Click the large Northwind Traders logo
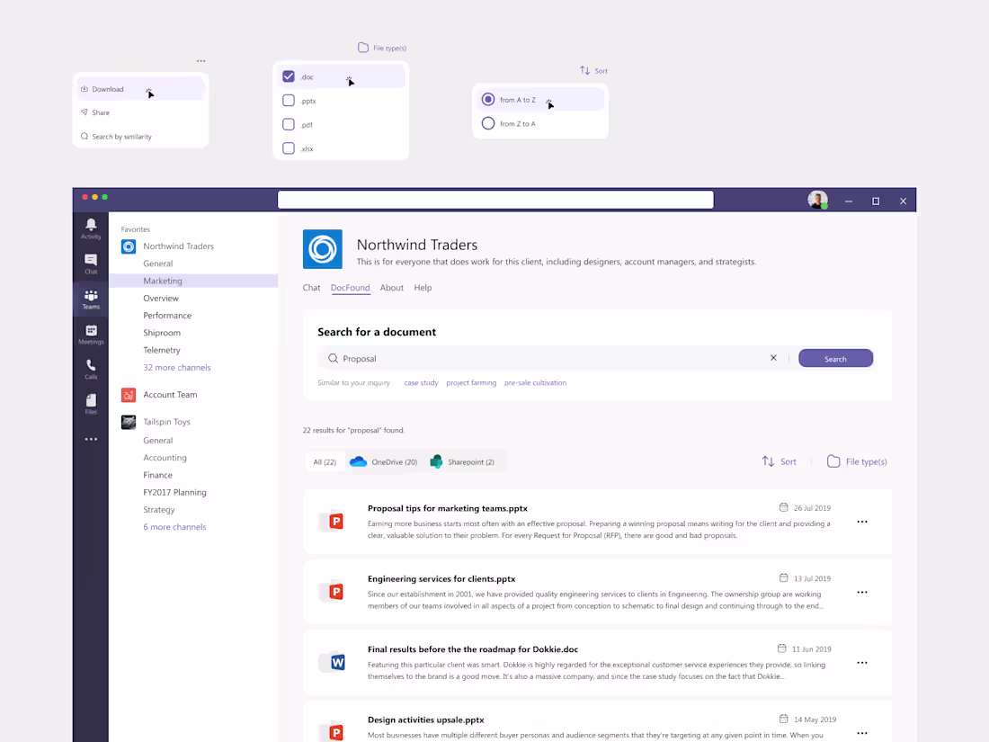Screen dimensions: 989x742 click(322, 249)
